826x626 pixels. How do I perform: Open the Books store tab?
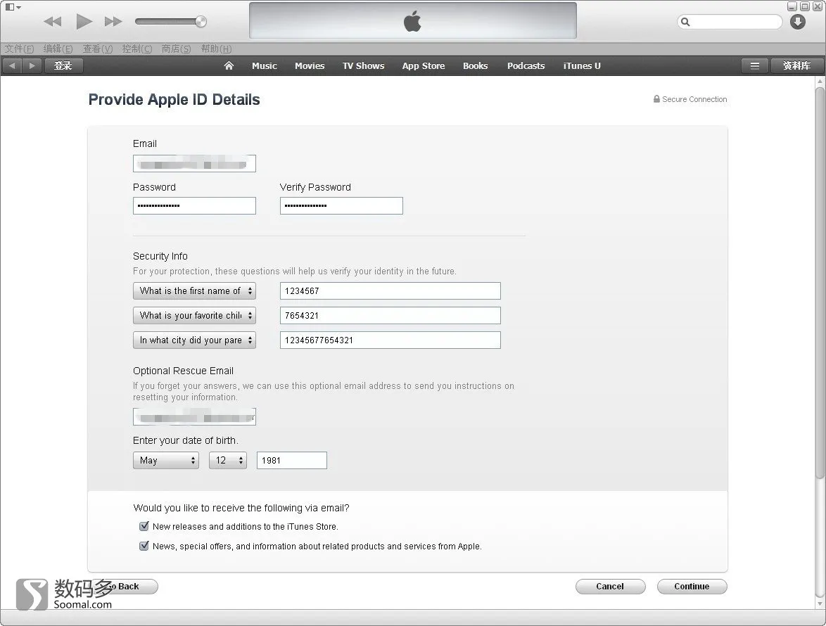tap(475, 66)
